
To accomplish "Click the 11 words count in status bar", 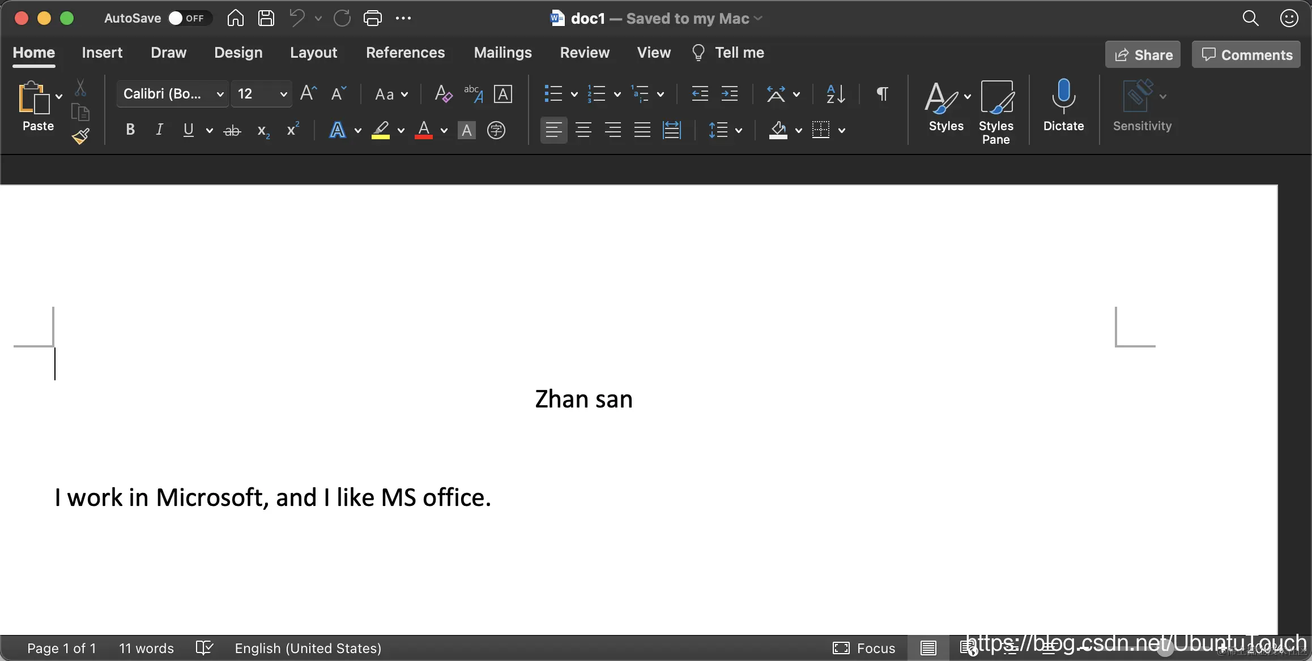I will (x=146, y=648).
